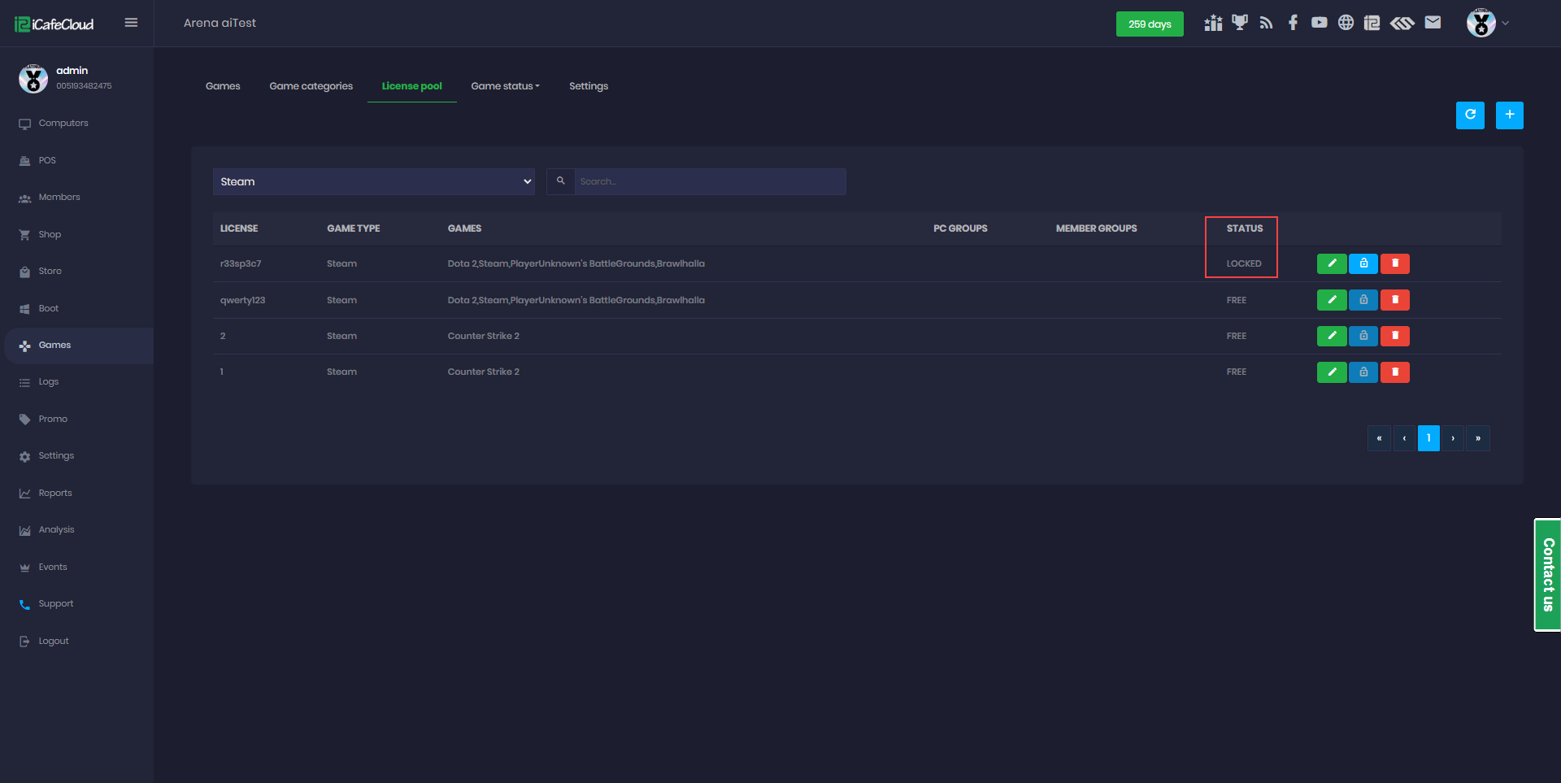The width and height of the screenshot is (1561, 783).
Task: Edit license 1 for Counter Strike 2
Action: point(1332,372)
